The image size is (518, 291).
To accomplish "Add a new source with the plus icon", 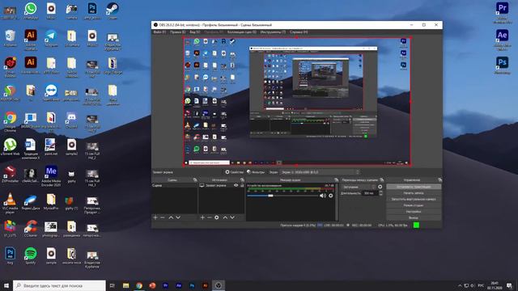I will [x=202, y=217].
